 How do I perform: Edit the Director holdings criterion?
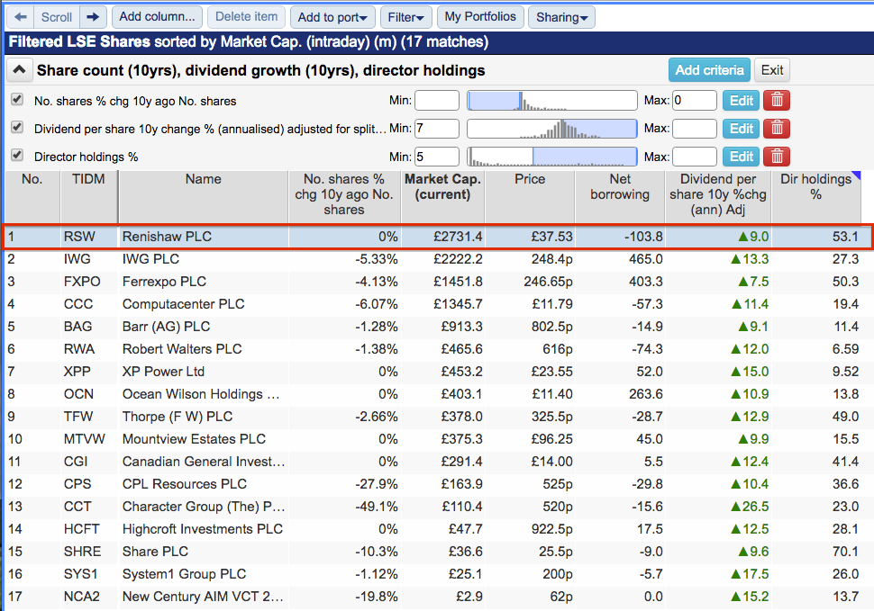point(742,157)
